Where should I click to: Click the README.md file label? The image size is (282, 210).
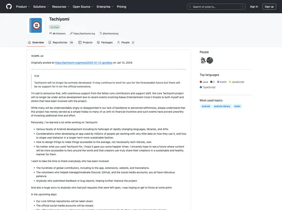(x=37, y=56)
